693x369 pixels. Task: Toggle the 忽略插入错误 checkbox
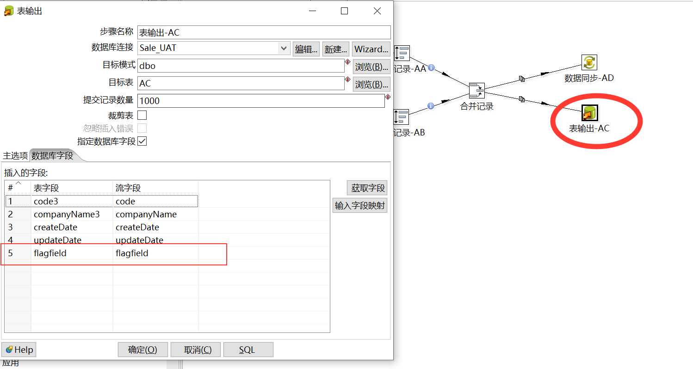pyautogui.click(x=142, y=128)
